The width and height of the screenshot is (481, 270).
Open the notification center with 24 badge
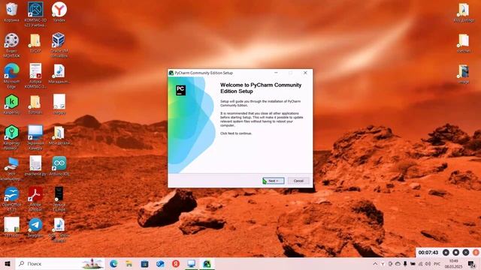click(x=472, y=263)
